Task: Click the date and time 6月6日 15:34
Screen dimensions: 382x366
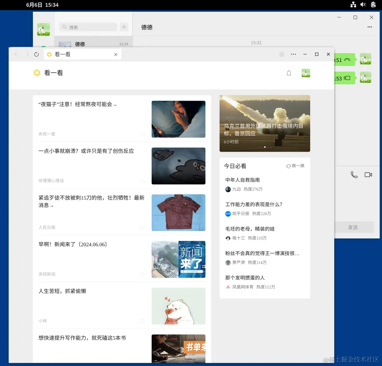Action: coord(42,5)
